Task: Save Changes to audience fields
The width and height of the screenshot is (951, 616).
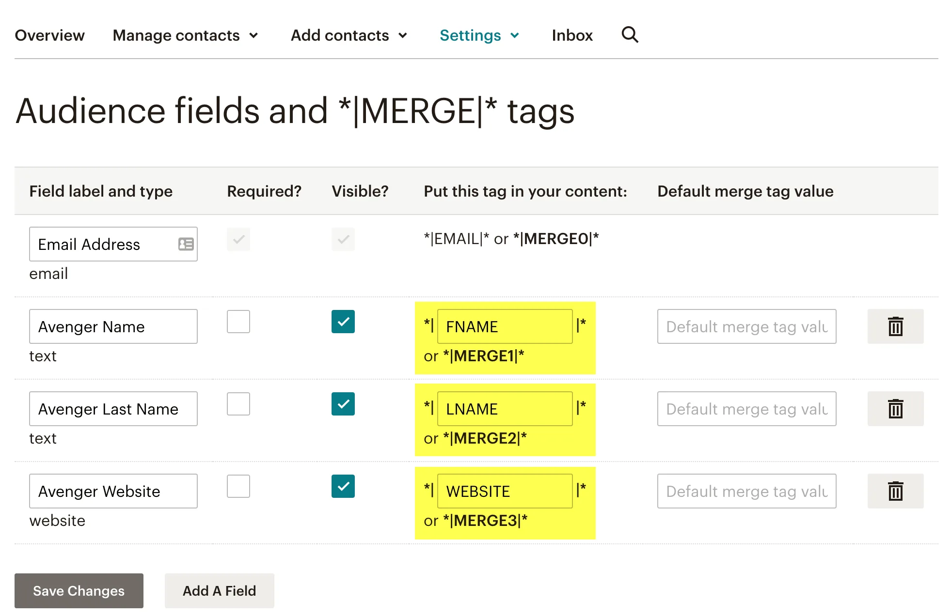Action: point(79,591)
